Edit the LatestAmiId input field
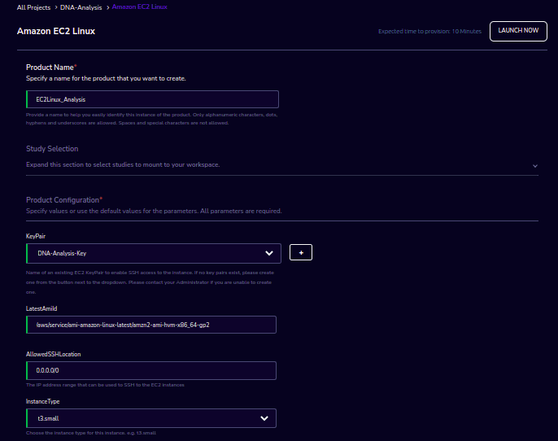The height and width of the screenshot is (441, 558). coord(151,325)
